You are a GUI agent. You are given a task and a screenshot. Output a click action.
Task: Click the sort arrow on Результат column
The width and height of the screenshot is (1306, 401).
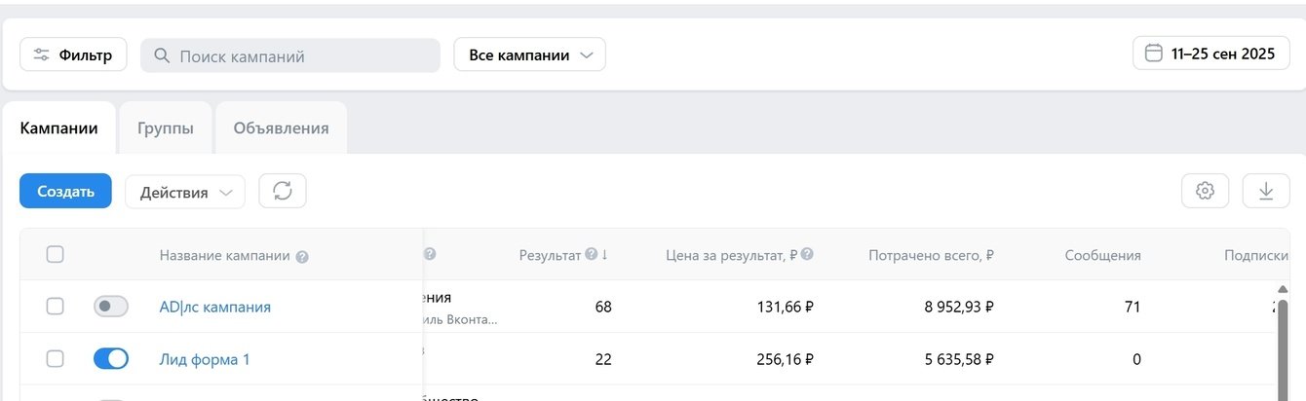605,255
